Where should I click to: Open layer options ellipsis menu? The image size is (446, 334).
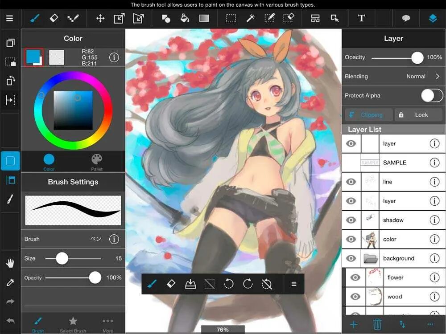pyautogui.click(x=430, y=324)
